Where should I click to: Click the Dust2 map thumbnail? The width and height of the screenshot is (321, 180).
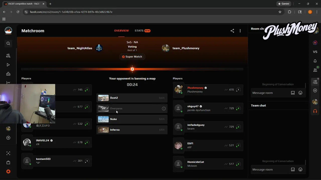coord(103,98)
